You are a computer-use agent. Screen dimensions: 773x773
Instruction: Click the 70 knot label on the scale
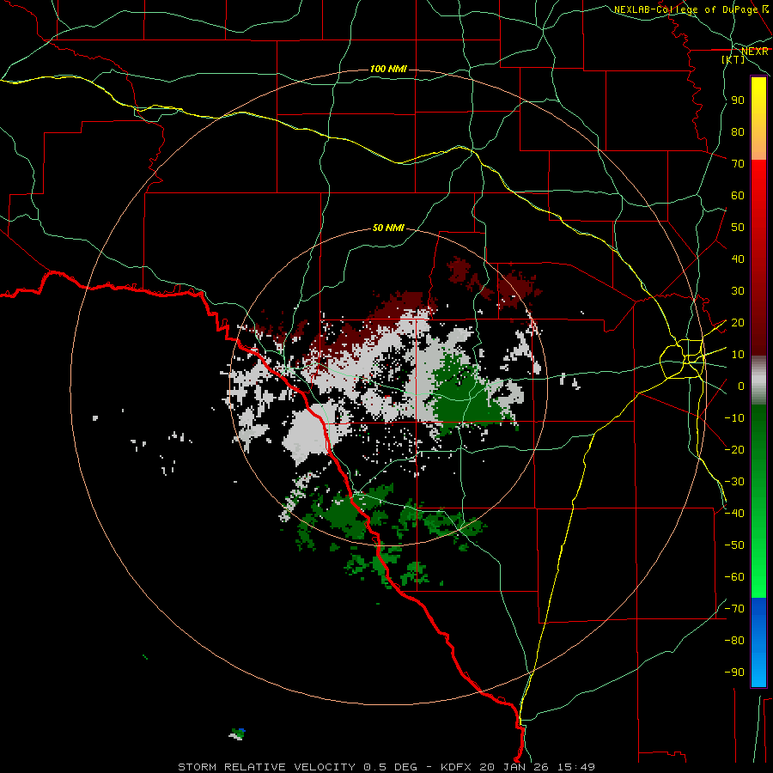point(738,164)
